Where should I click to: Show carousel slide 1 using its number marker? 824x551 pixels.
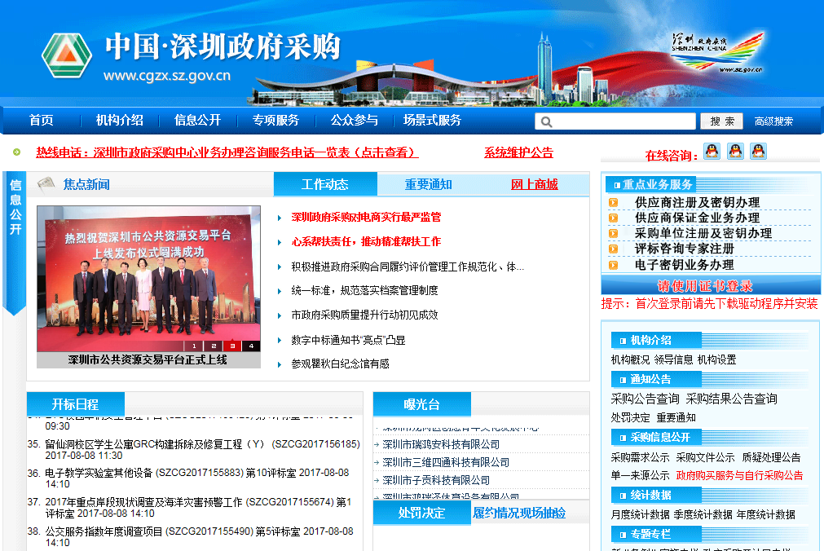[194, 346]
